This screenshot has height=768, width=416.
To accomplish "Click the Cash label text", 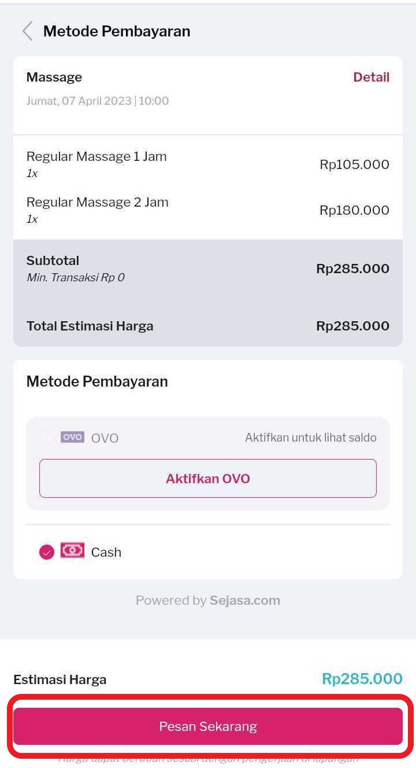I will pos(106,553).
